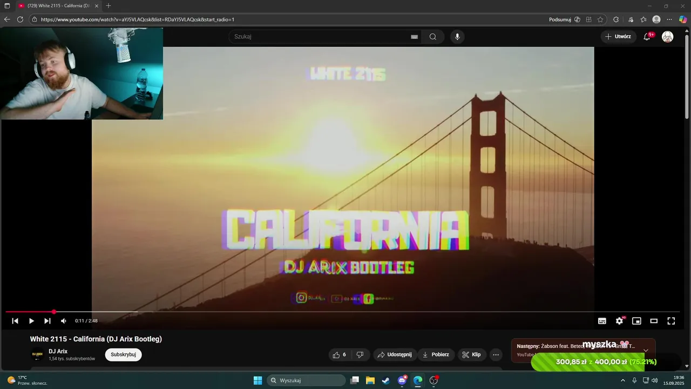Open YouTube notifications bell
Image resolution: width=691 pixels, height=389 pixels.
[647, 37]
